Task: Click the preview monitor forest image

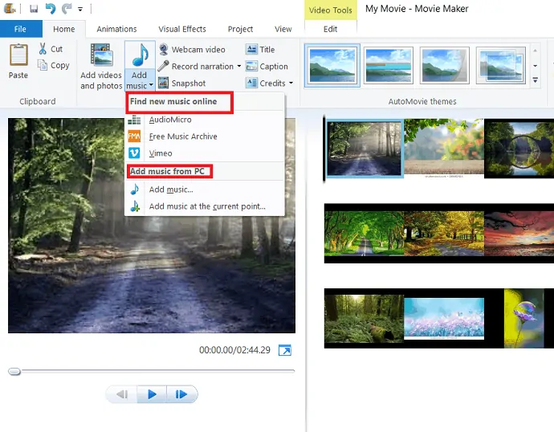Action: click(152, 226)
